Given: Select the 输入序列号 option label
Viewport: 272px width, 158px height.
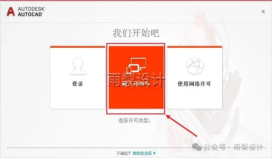Looking at the screenshot, I should (136, 84).
